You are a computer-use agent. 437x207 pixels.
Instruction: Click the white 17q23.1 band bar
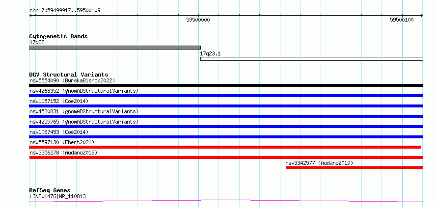[x=312, y=59]
